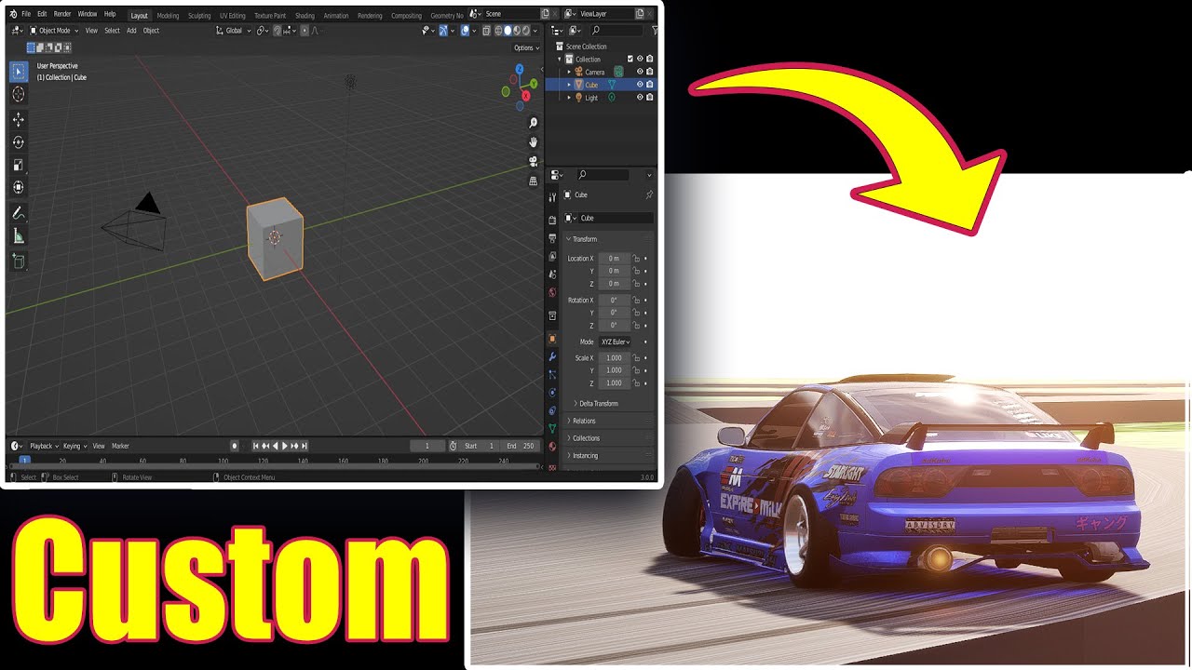Viewport: 1192px width, 670px height.
Task: Click the current frame marker on timeline
Action: point(24,460)
